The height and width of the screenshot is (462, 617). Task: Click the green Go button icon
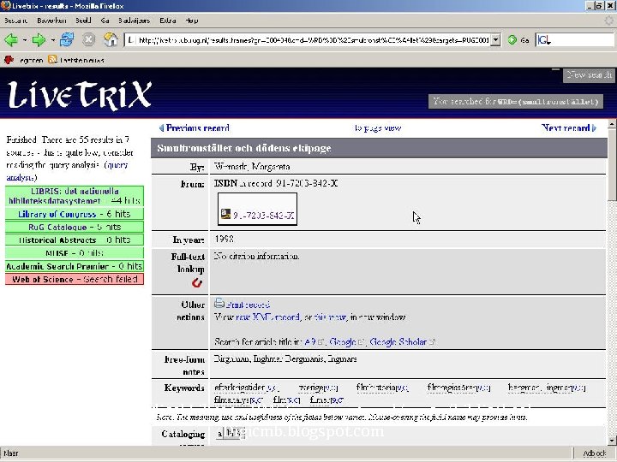[512, 39]
